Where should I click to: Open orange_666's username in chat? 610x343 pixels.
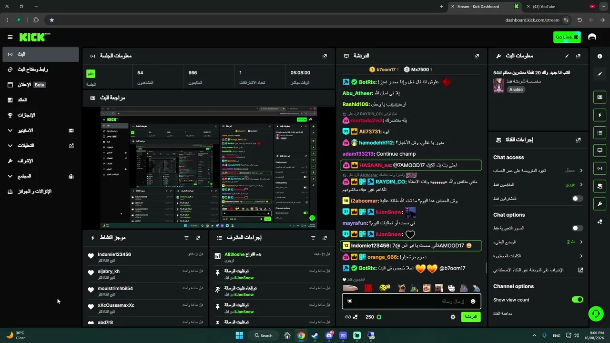pos(382,257)
